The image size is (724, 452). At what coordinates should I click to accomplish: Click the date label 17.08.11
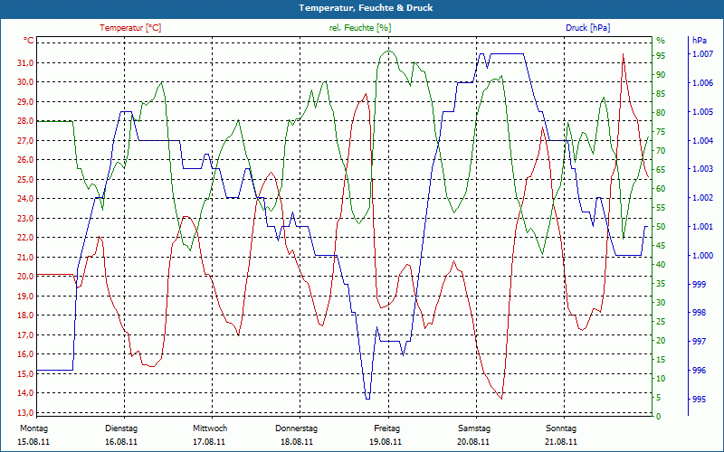point(209,442)
